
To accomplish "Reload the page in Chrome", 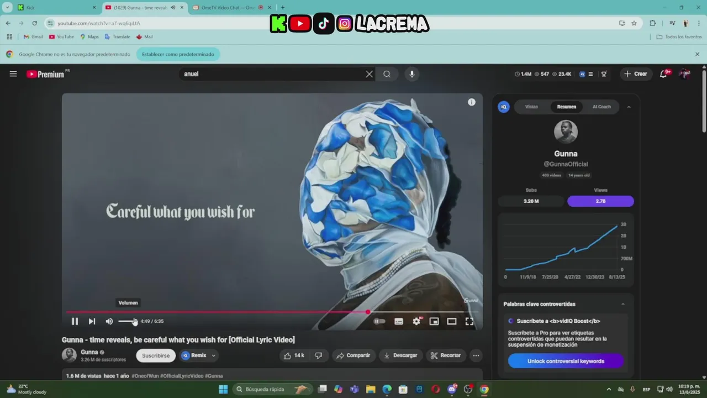I will click(x=34, y=23).
